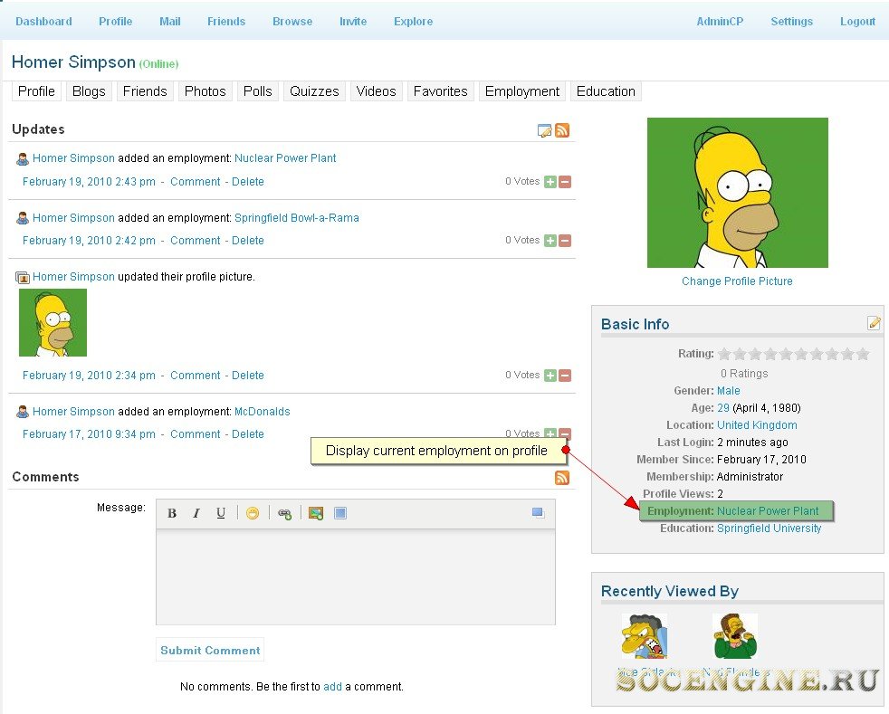The height and width of the screenshot is (714, 889).
Task: Vote up the profile picture update
Action: [550, 376]
